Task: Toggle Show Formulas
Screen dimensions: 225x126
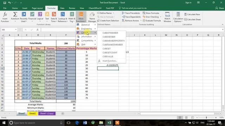Action: [151, 13]
